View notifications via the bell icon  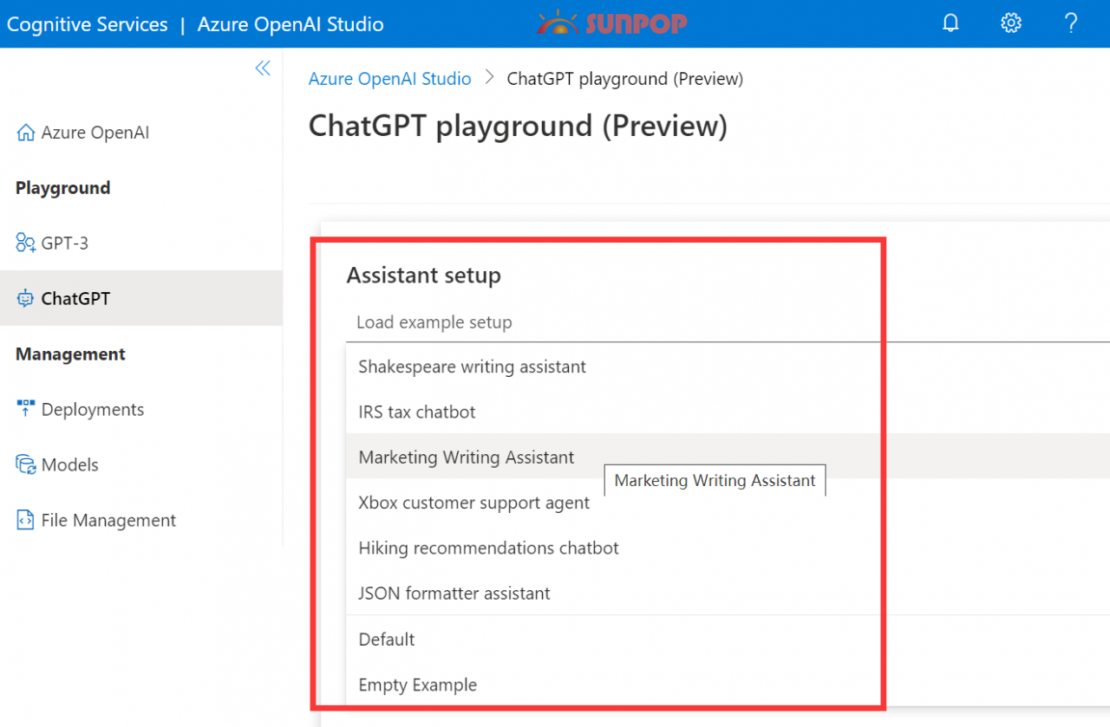pyautogui.click(x=950, y=23)
